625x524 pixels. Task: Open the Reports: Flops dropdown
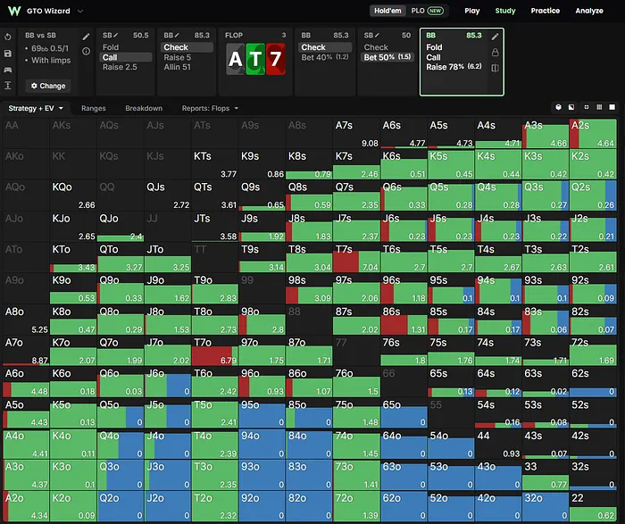pyautogui.click(x=210, y=108)
